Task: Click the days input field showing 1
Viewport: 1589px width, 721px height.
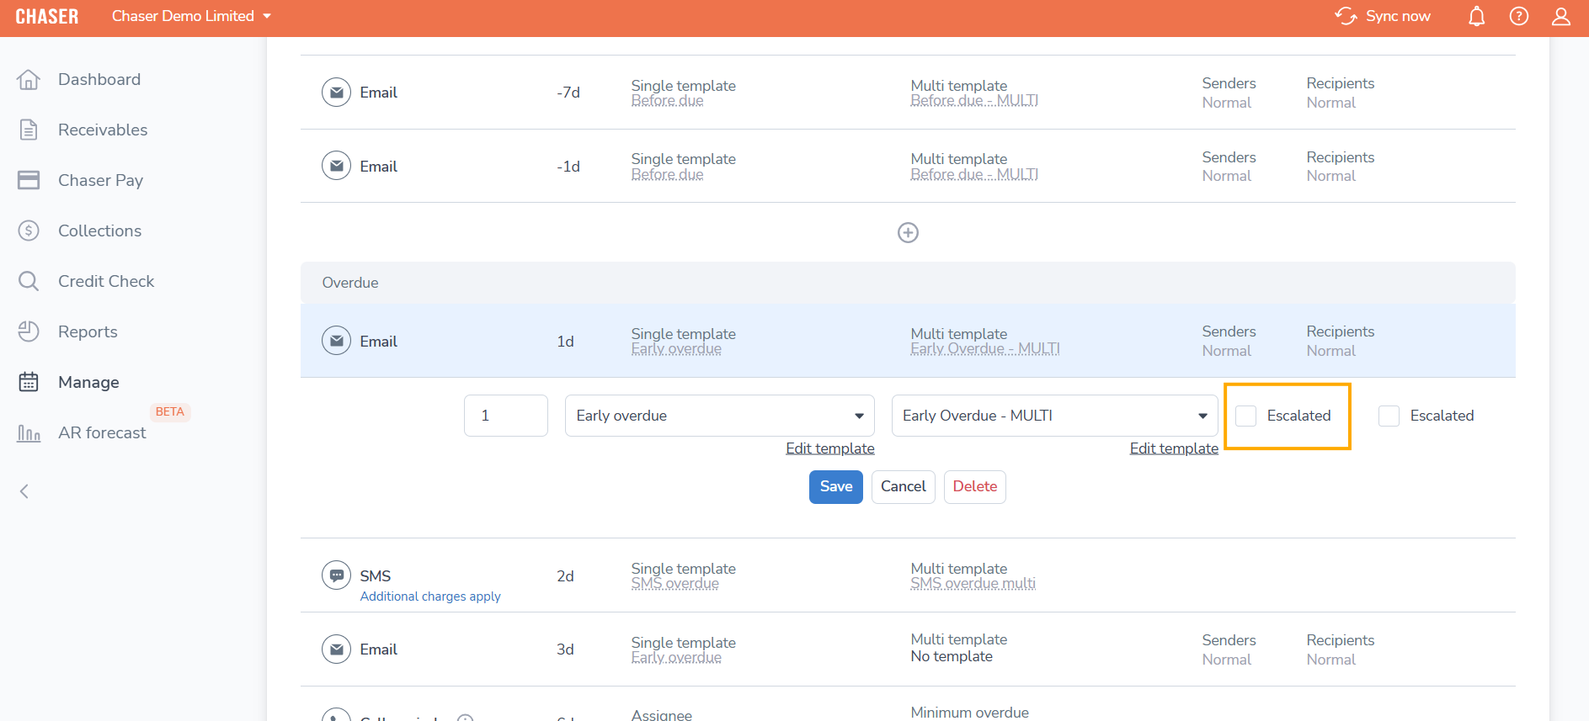Action: pos(505,416)
